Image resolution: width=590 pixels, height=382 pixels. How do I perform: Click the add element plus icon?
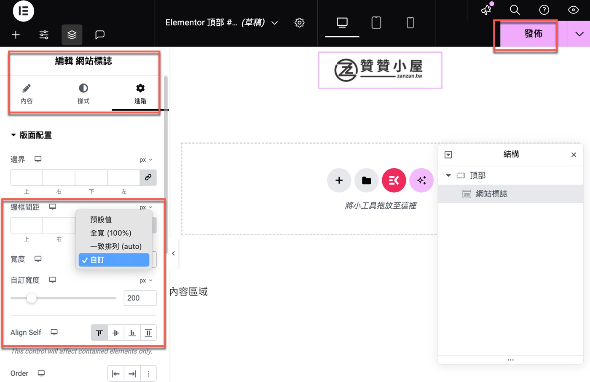[x=16, y=35]
